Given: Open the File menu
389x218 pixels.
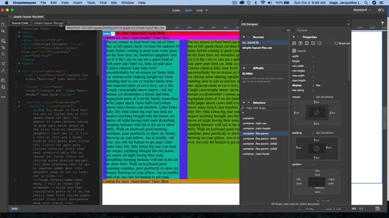Looking at the screenshot, I should point(43,2).
